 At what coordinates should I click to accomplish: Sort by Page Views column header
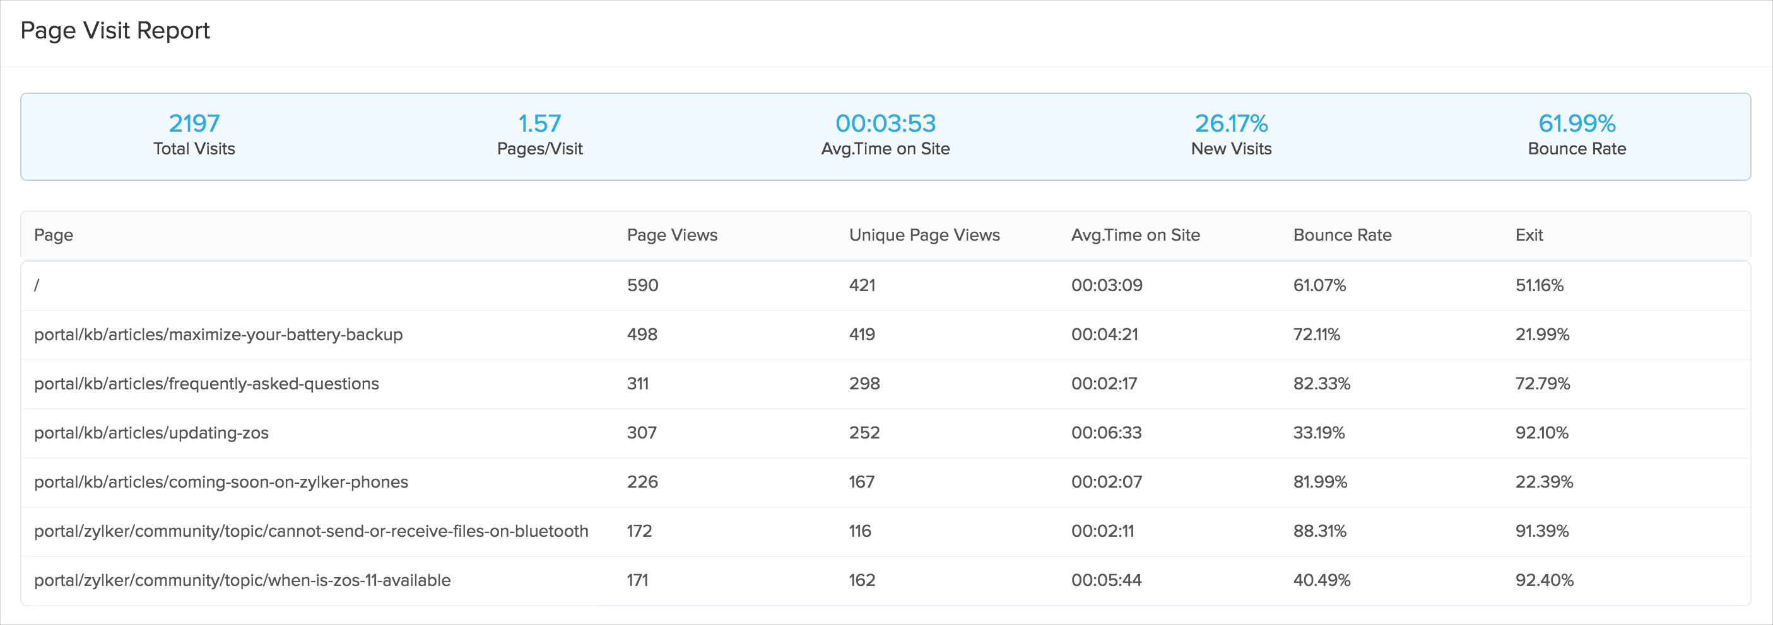click(672, 235)
